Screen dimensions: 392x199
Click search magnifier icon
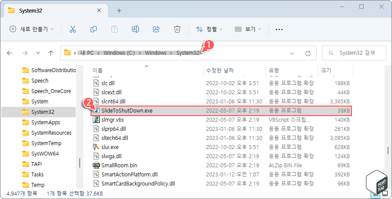(331, 53)
